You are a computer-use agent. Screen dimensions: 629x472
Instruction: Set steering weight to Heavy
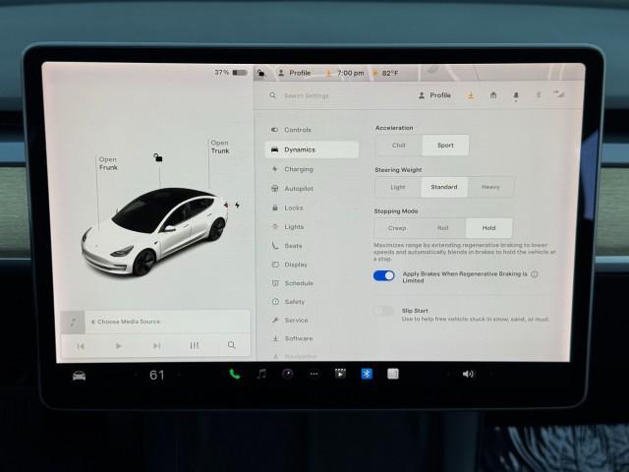(490, 187)
